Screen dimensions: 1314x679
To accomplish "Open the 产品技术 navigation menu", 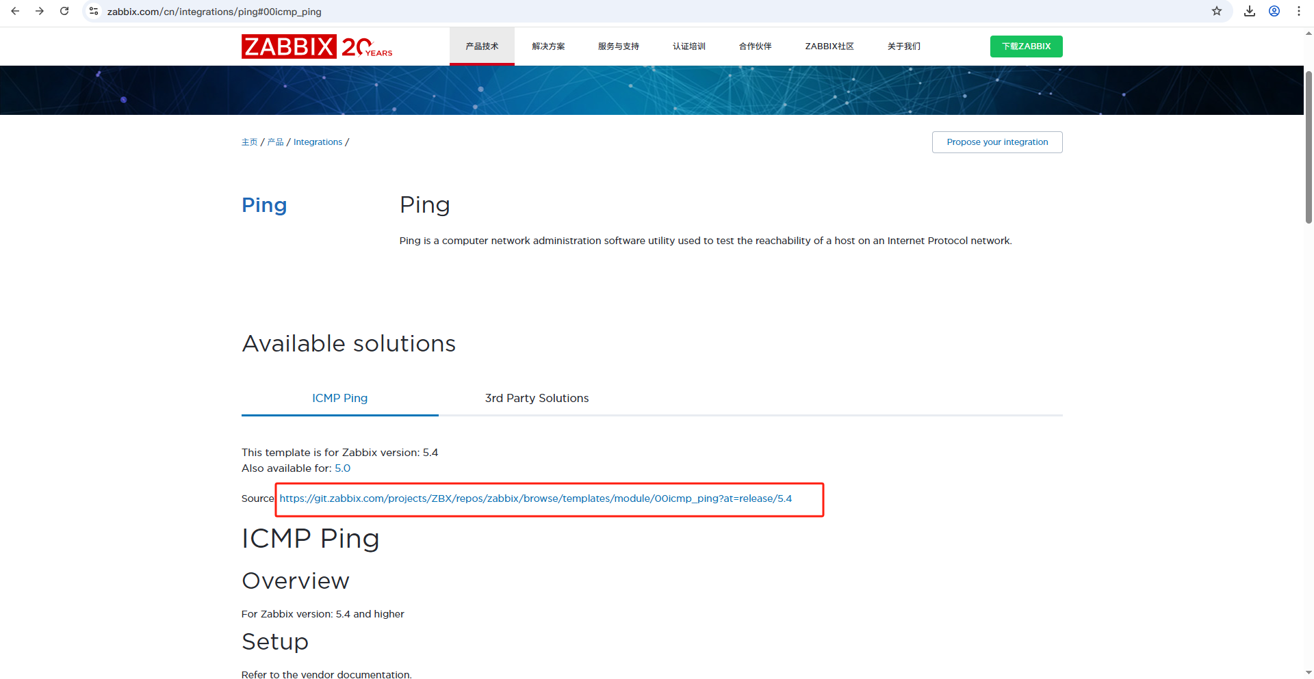I will tap(482, 46).
